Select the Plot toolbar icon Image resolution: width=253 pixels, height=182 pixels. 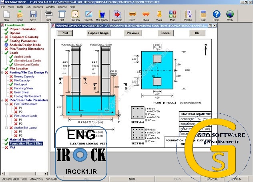point(62,16)
